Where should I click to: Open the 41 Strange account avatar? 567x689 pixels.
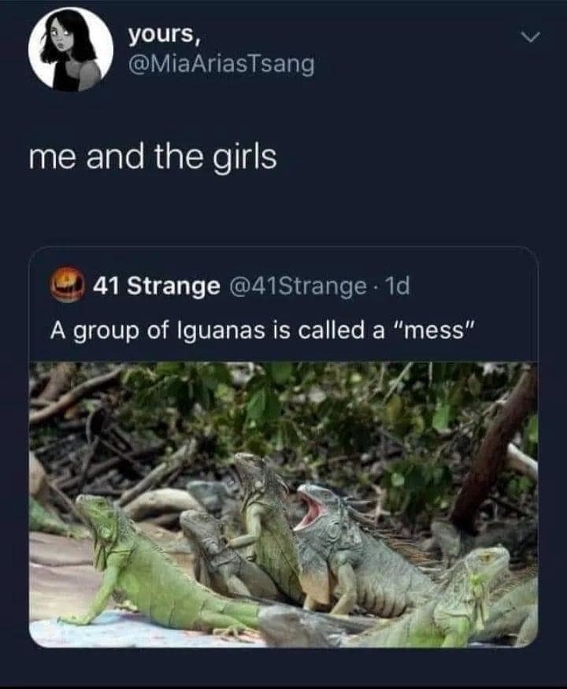click(67, 284)
